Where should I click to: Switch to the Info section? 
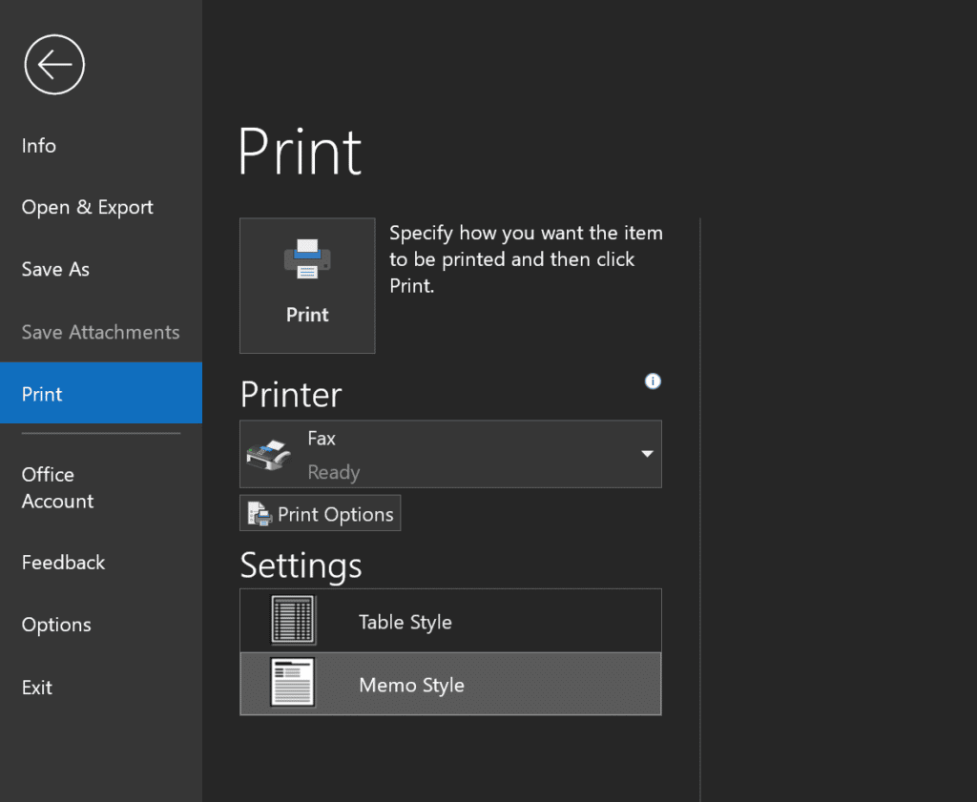(x=38, y=145)
